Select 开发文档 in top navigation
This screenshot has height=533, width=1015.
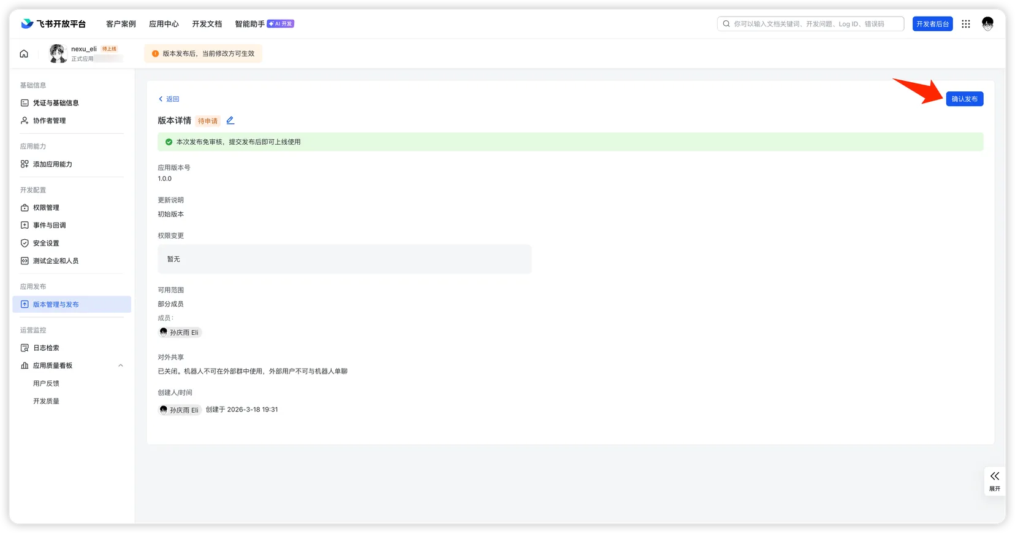click(x=207, y=24)
